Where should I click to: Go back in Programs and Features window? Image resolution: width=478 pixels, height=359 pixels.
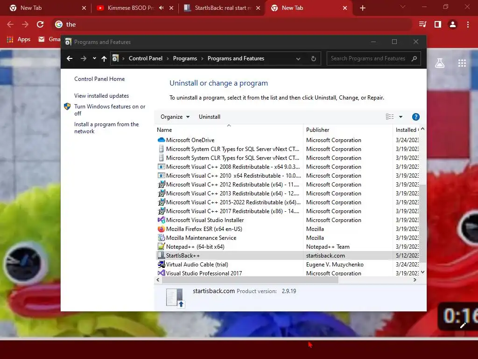coord(70,58)
